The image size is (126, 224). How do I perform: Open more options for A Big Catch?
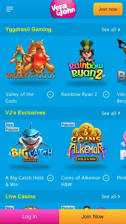coord(50,178)
